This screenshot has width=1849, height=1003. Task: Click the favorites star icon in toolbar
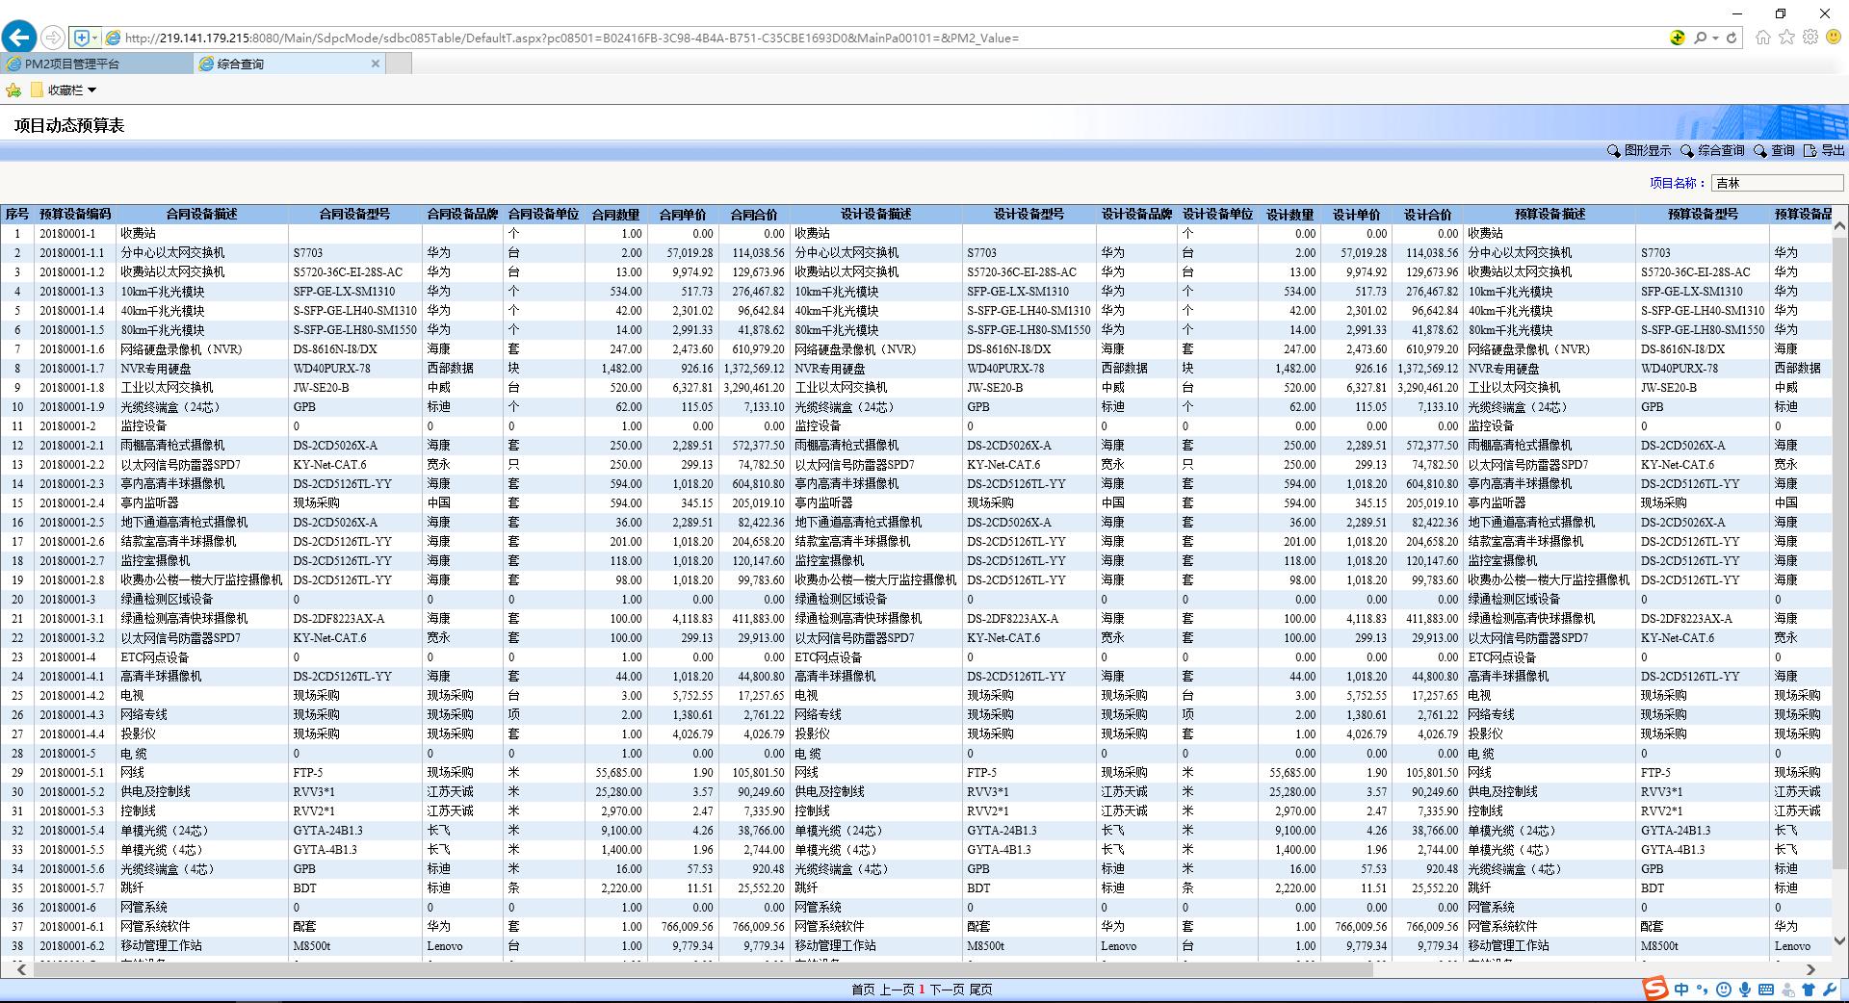click(x=1787, y=38)
